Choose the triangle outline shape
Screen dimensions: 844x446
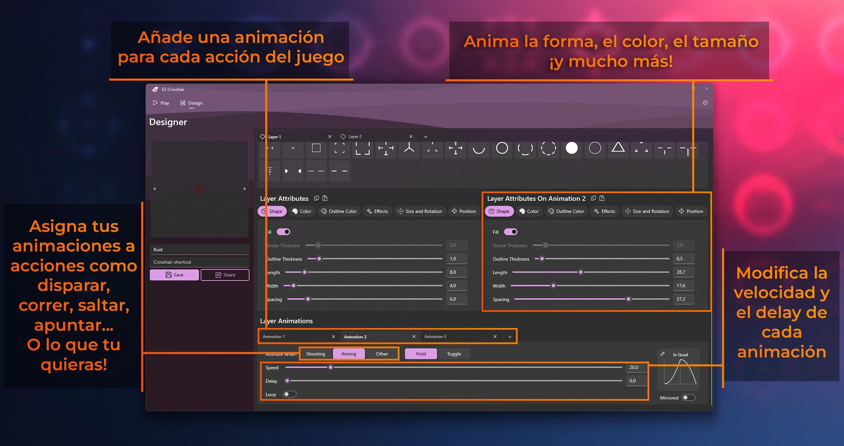click(618, 148)
